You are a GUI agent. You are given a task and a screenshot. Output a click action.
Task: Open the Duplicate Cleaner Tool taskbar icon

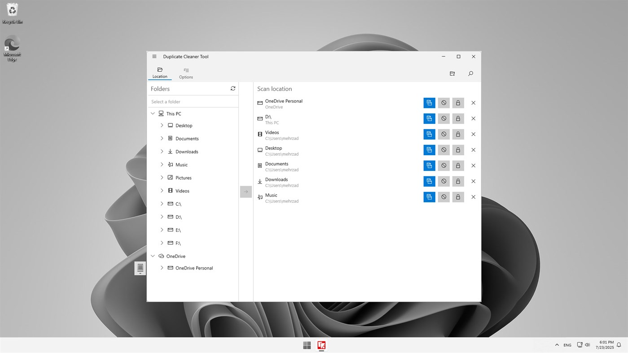321,345
